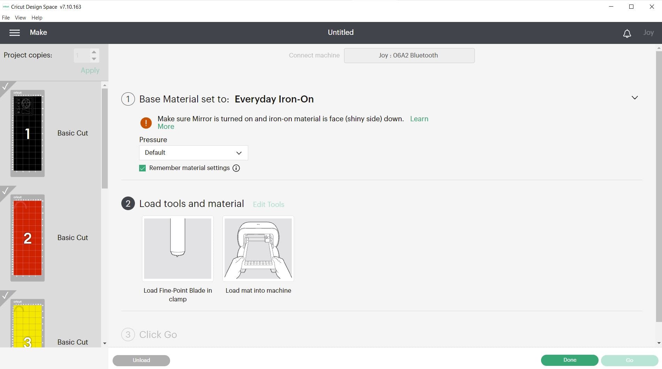The width and height of the screenshot is (662, 369).
Task: Open the Help menu
Action: [x=37, y=18]
